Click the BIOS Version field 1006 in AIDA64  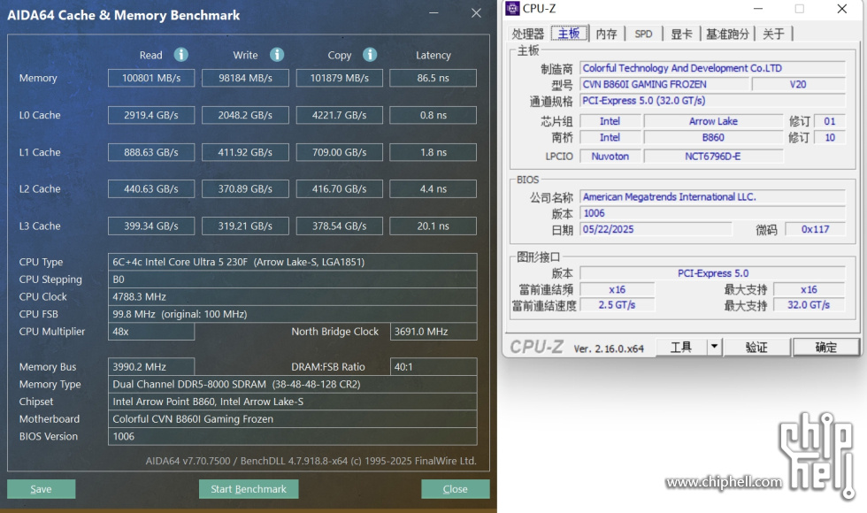pos(293,436)
